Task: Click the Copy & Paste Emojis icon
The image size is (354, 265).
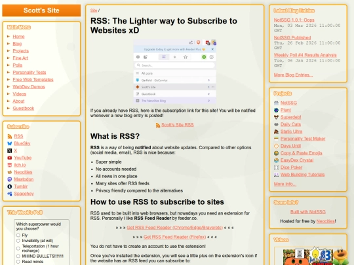Action: point(276,153)
